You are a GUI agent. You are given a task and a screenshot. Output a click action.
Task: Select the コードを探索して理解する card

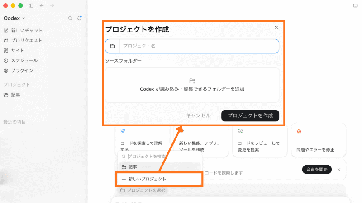point(143,140)
